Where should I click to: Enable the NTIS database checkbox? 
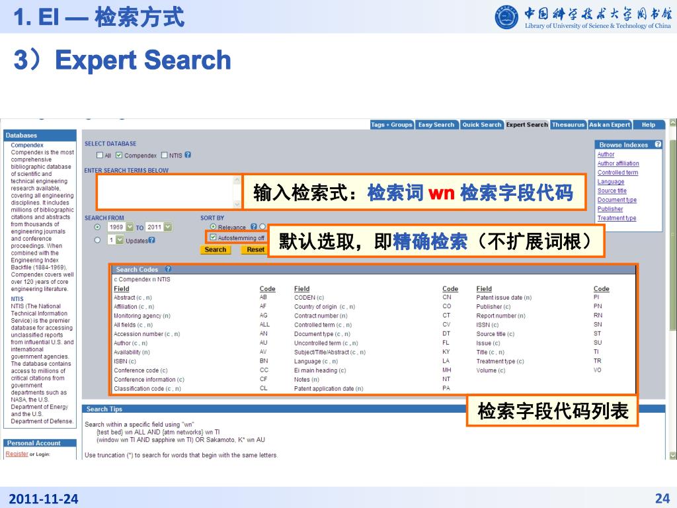(164, 155)
